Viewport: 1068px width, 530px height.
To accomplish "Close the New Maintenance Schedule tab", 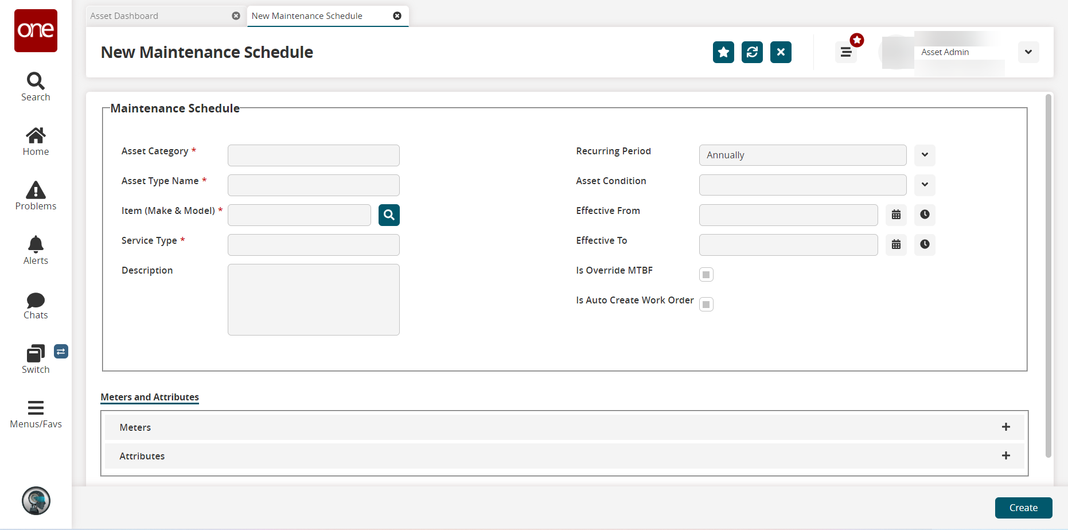I will pos(397,16).
